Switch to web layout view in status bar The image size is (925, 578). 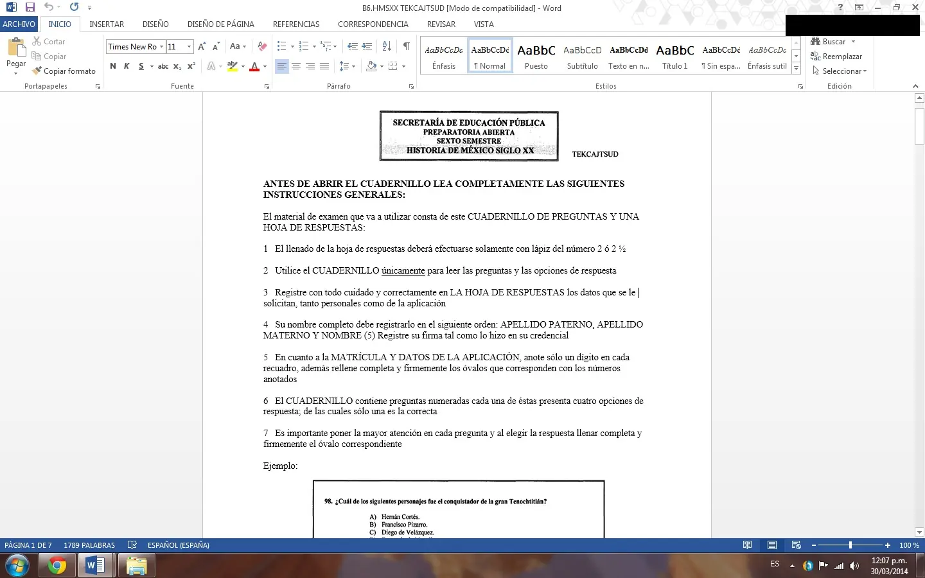coord(796,545)
